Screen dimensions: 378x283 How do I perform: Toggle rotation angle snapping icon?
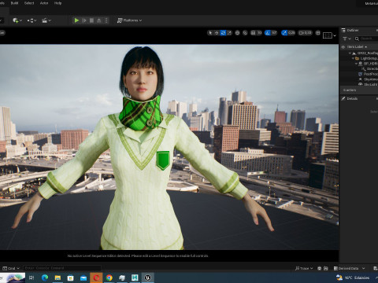(x=268, y=33)
